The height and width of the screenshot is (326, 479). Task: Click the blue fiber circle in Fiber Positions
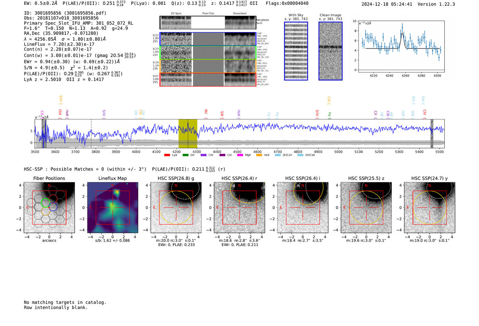[53, 207]
